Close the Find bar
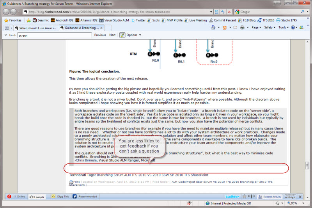The width and height of the screenshot is (312, 208). tap(5, 35)
